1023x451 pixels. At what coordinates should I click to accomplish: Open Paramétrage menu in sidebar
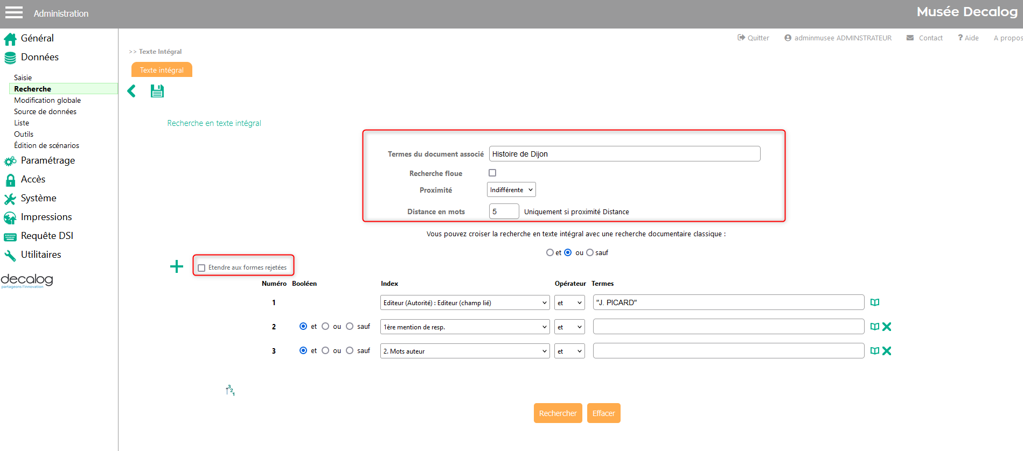(x=47, y=160)
